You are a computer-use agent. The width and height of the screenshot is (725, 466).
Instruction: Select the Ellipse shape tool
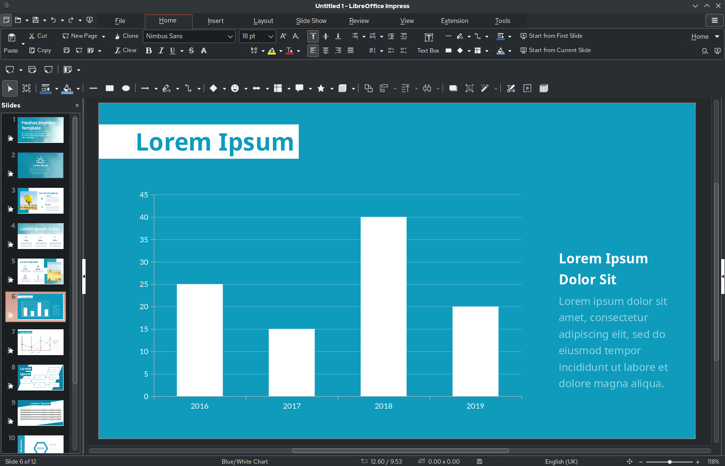(126, 88)
